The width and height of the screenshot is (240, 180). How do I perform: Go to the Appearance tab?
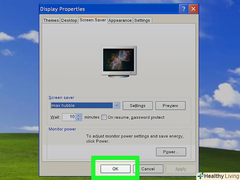120,20
